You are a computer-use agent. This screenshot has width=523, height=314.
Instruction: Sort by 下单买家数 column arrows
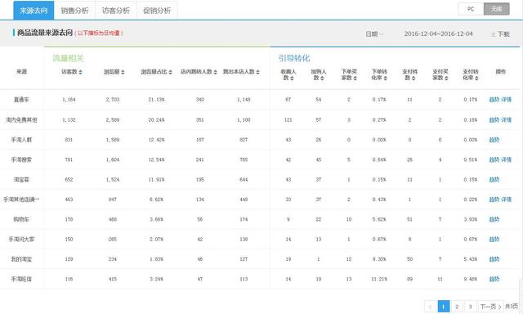[355, 78]
